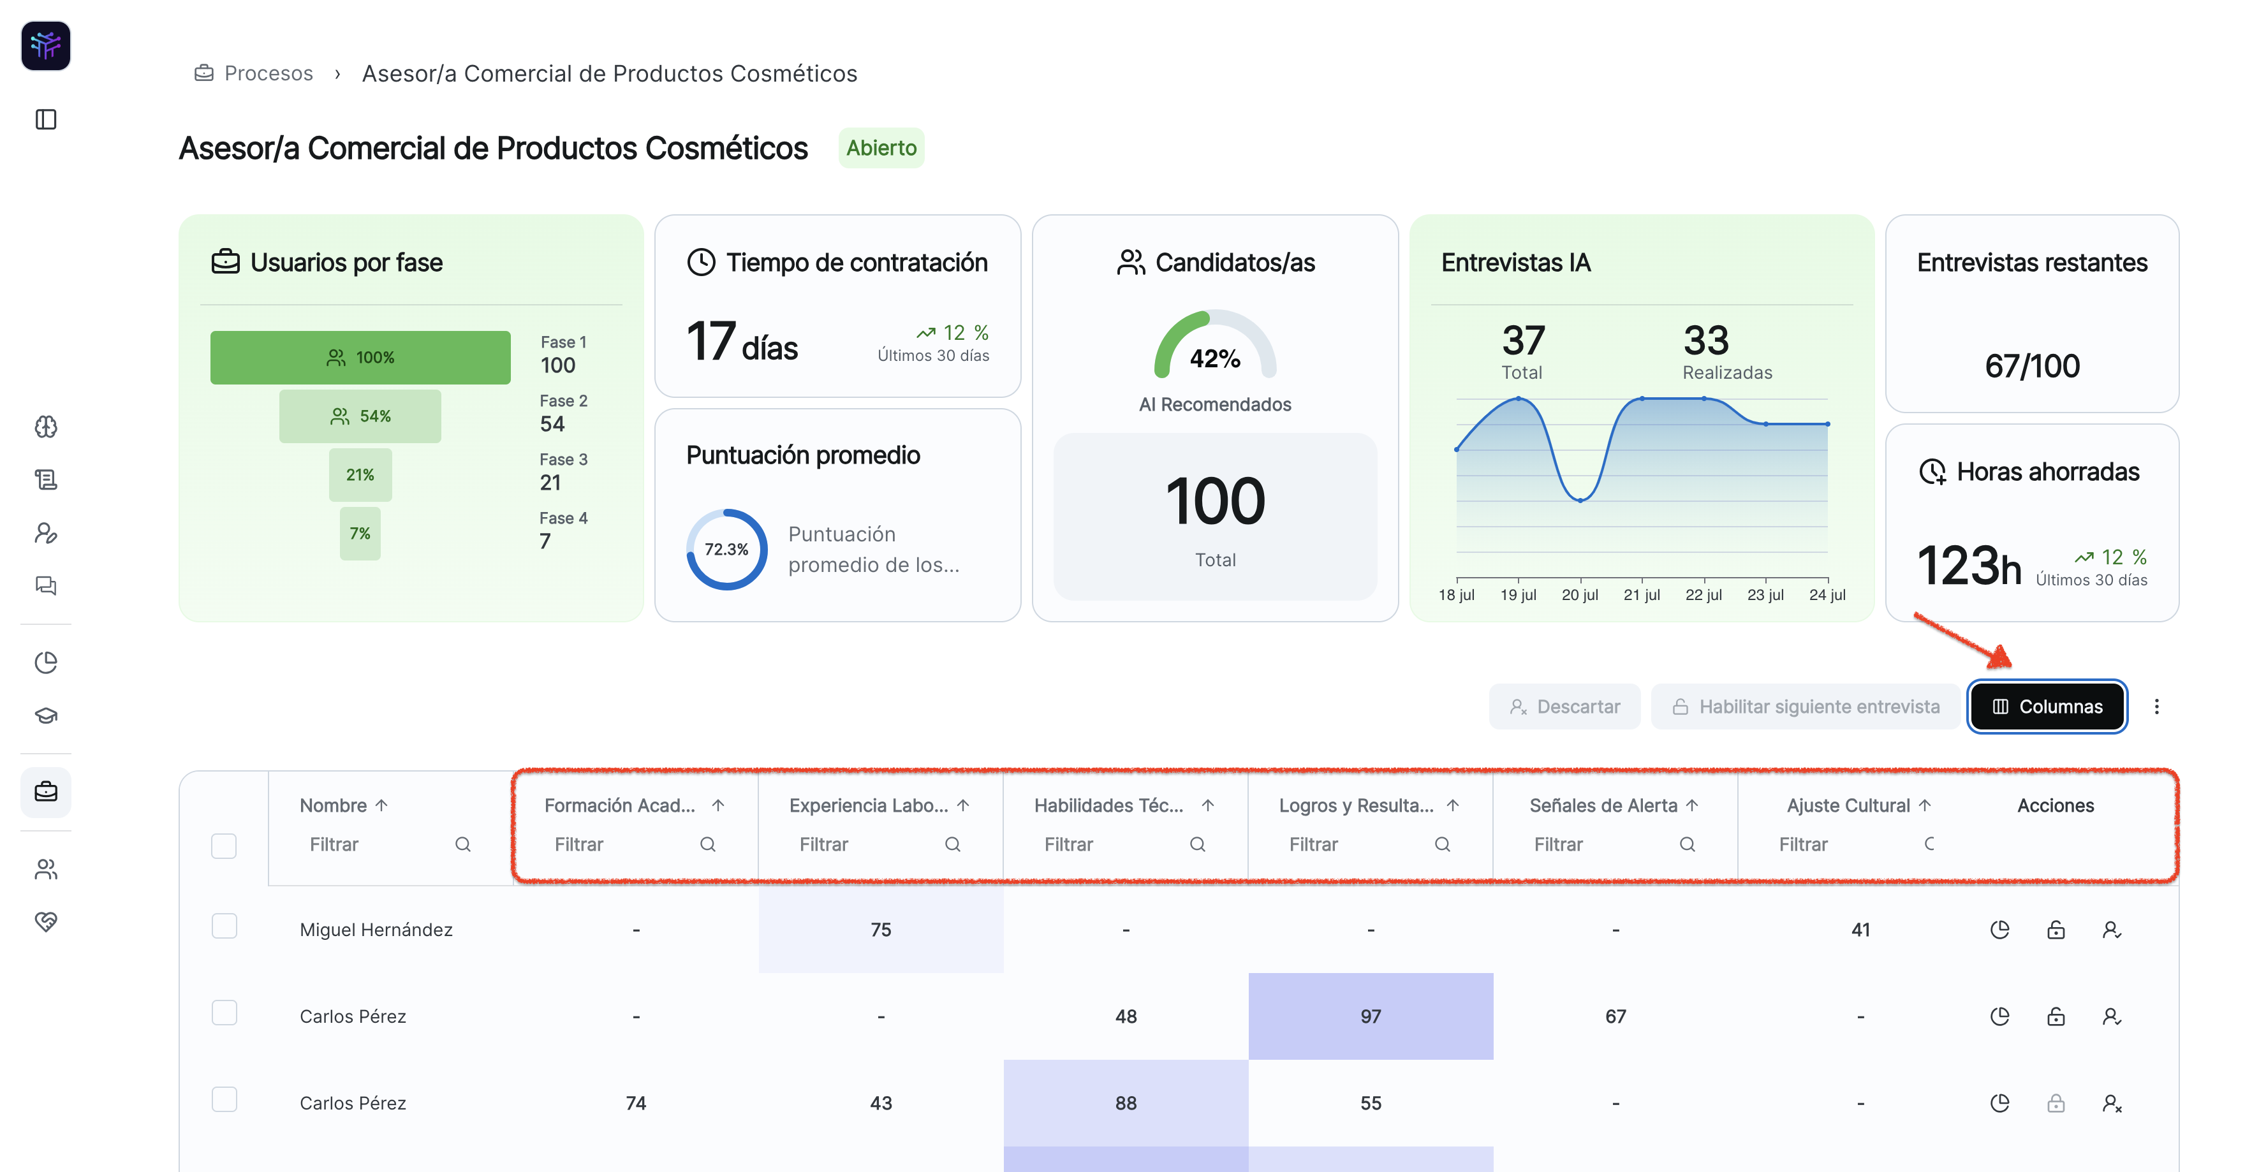Open the briefcase Procesos sidebar item

(46, 793)
